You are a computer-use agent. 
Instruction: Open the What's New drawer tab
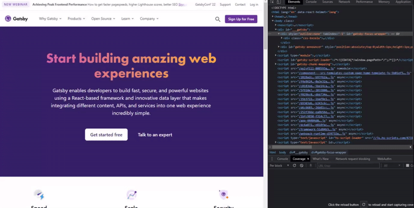point(320,159)
